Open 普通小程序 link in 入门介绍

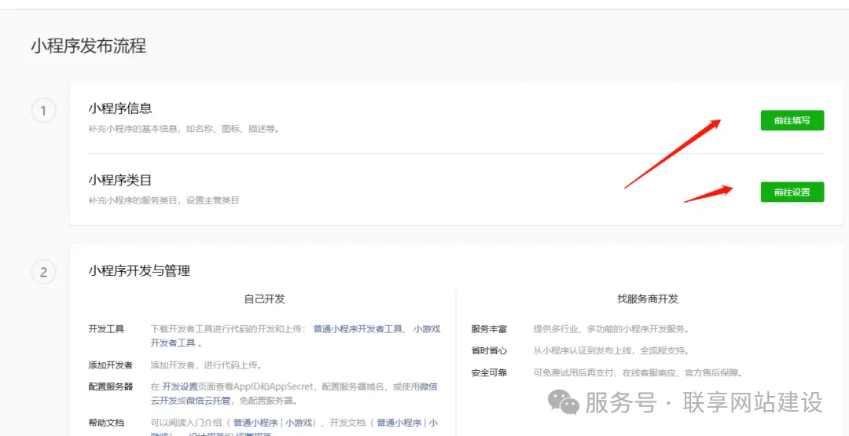click(255, 423)
